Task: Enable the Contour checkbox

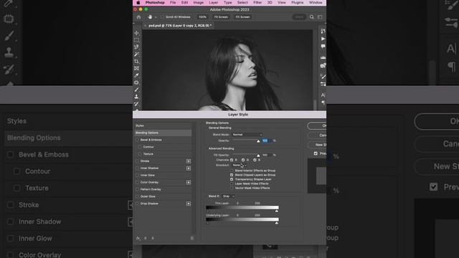Action: pyautogui.click(x=140, y=147)
